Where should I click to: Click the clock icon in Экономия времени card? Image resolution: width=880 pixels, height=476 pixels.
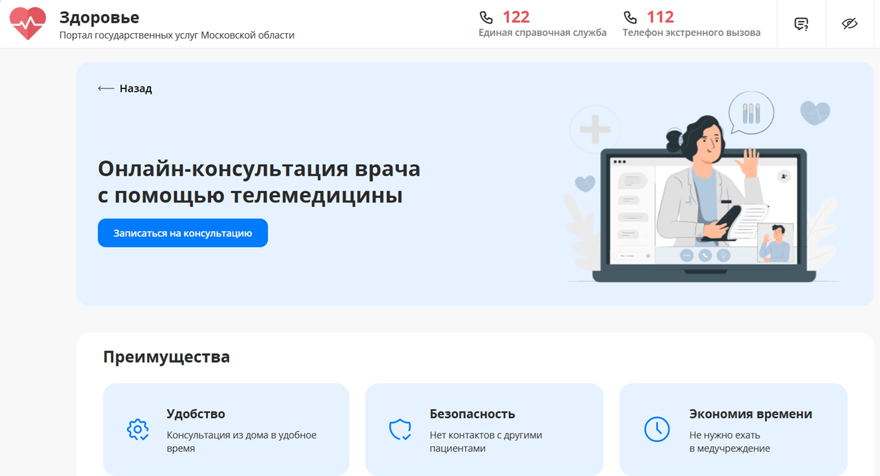point(656,430)
